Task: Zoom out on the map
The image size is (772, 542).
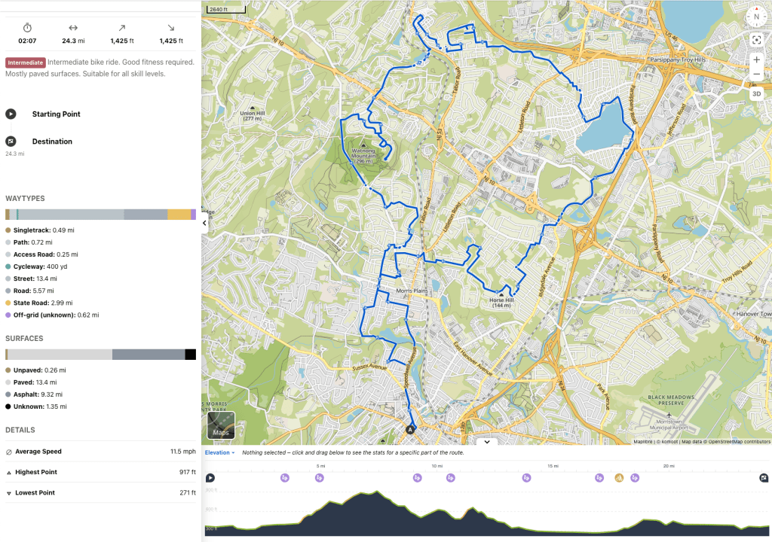Action: (756, 75)
